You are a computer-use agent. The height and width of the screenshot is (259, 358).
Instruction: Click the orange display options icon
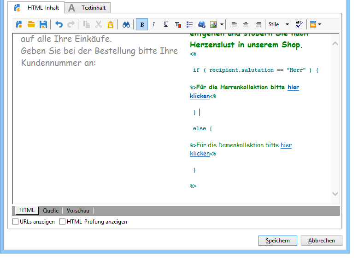pyautogui.click(x=313, y=24)
